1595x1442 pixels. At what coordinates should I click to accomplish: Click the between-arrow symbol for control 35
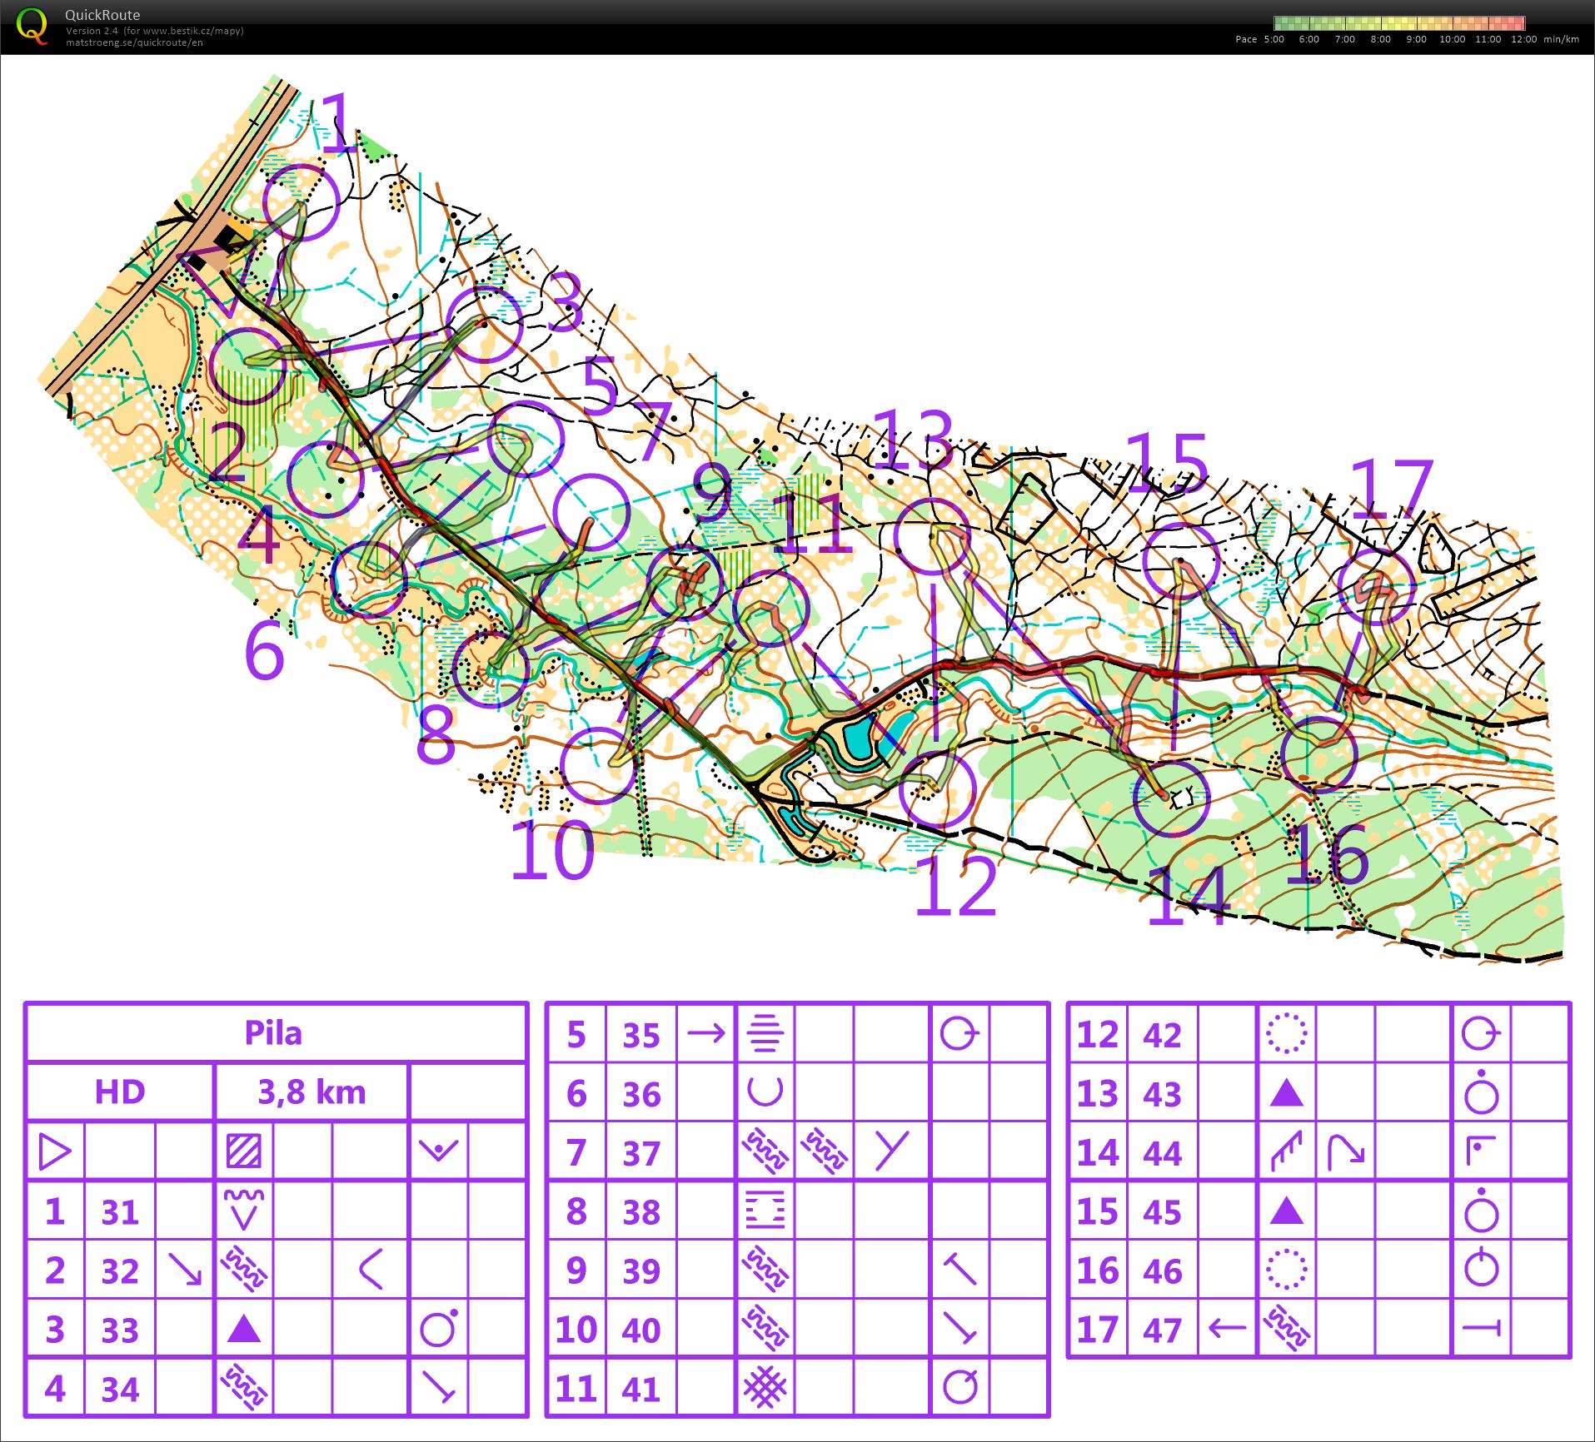click(706, 1033)
